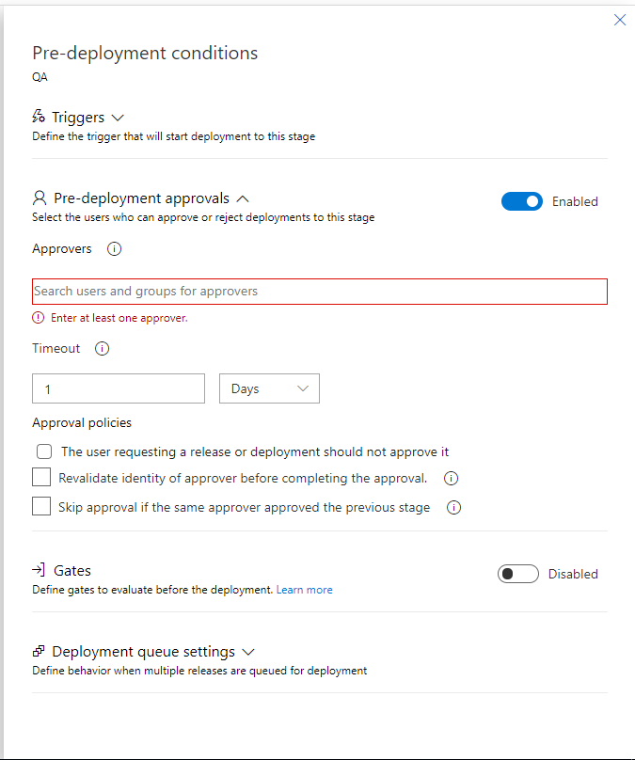Click the Gates arrow icon
Image resolution: width=635 pixels, height=760 pixels.
click(39, 570)
